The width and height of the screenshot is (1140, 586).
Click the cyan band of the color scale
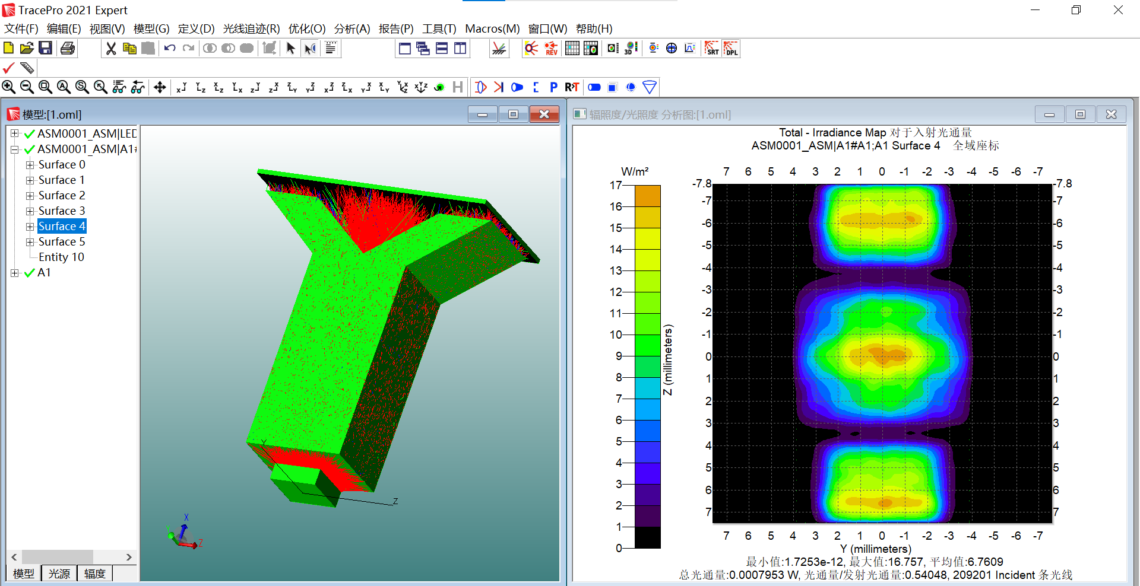(647, 388)
